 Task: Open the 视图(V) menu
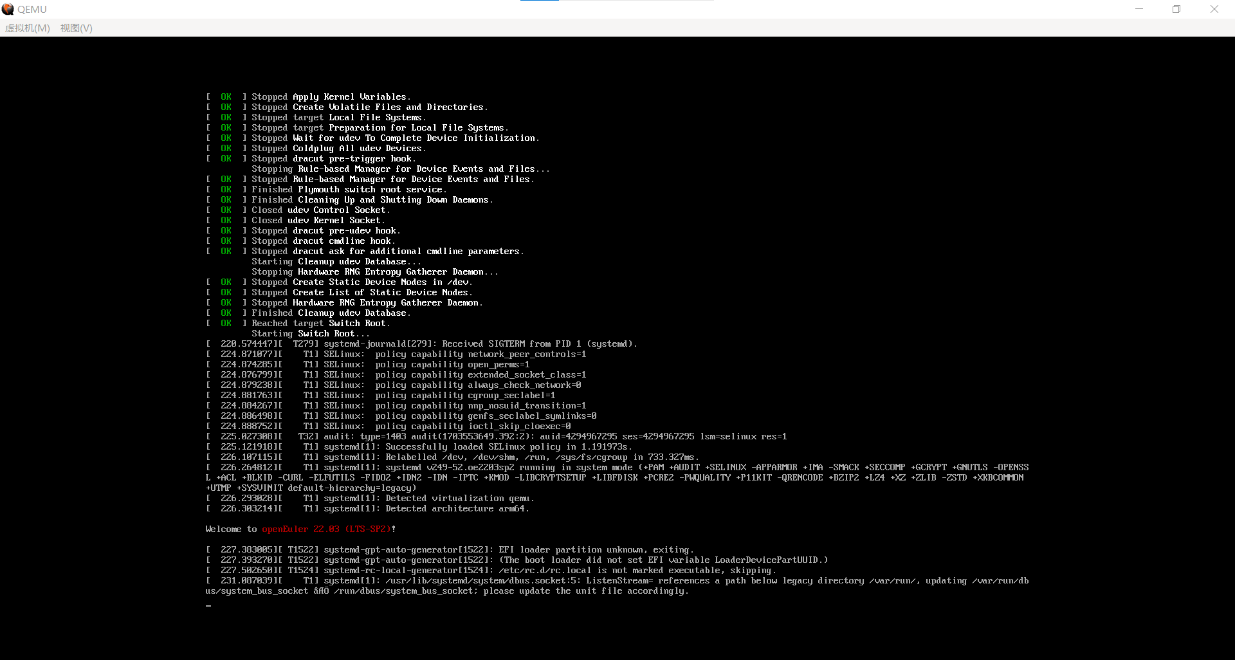(x=77, y=28)
